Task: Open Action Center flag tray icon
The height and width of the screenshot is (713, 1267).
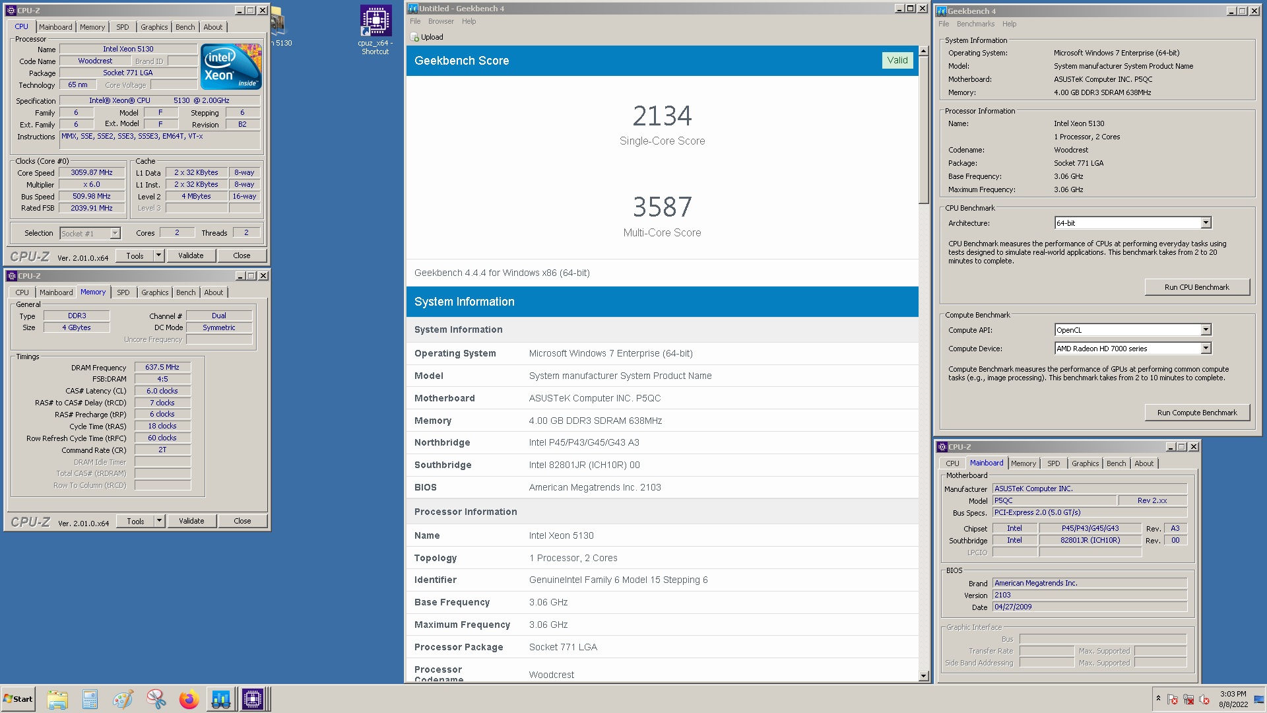Action: [x=1173, y=699]
